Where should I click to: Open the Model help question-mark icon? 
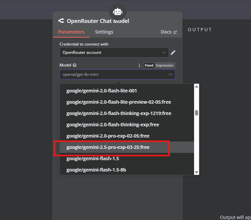[x=75, y=65]
